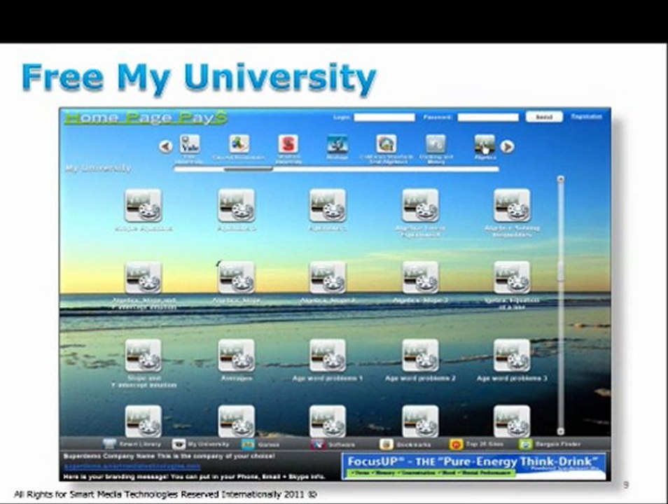Open Age word problems 2 video
This screenshot has width=668, height=504.
(420, 356)
